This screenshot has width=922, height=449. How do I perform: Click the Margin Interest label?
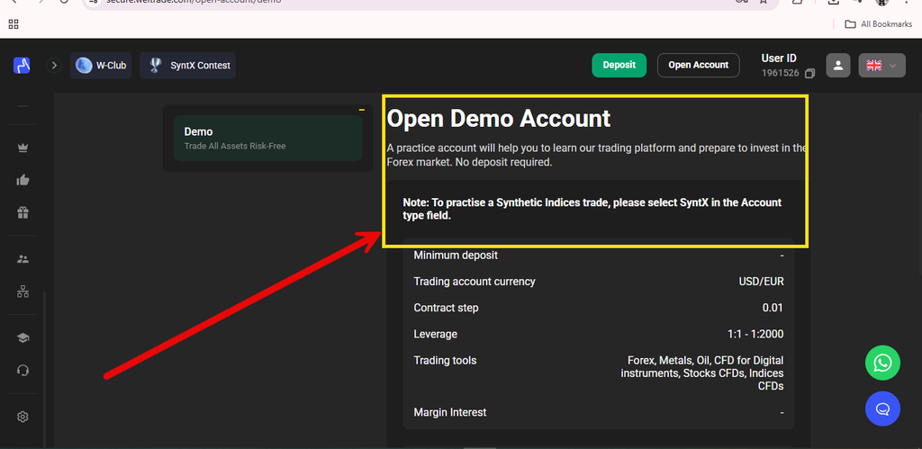[x=450, y=413]
